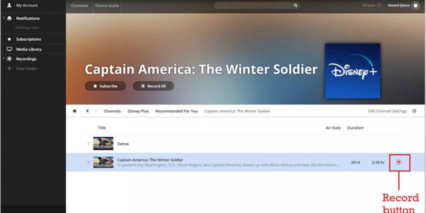Click the plus icon beside New Folder
426x213 pixels.
[x=10, y=69]
